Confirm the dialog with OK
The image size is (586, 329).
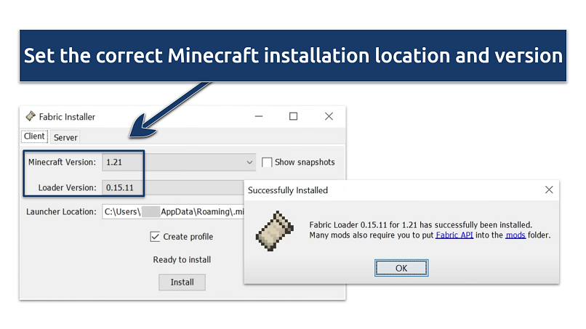pyautogui.click(x=401, y=268)
